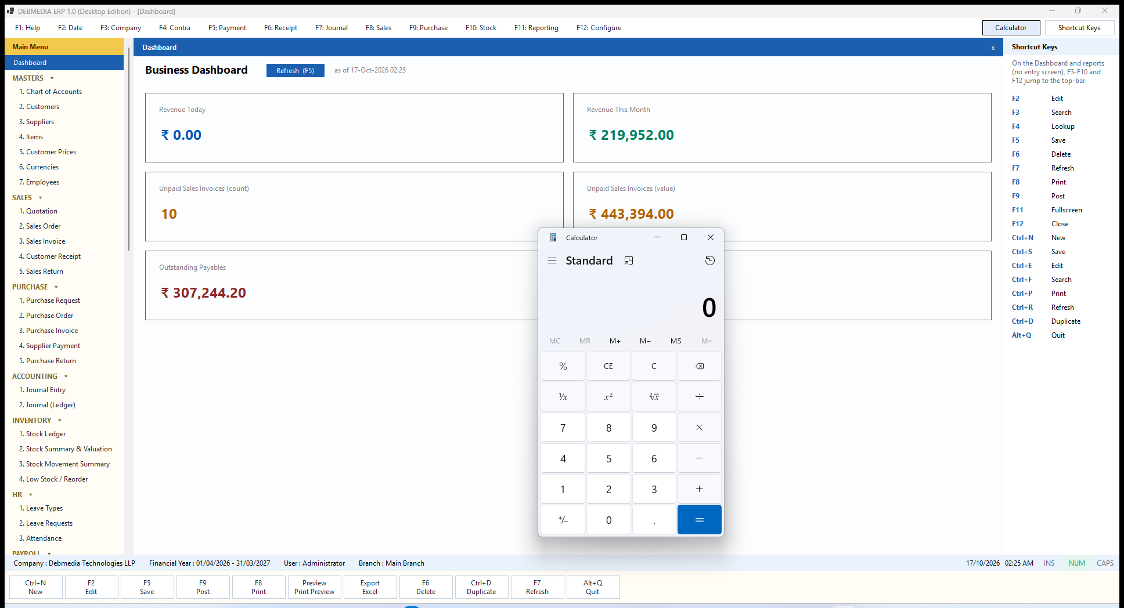Collapse the ACCOUNTING menu section

tap(66, 377)
